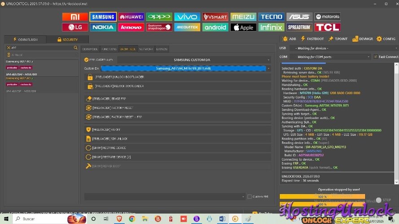Screen dimensions: 399x224
Task: Pick the Vivo brand tile
Action: [187, 17]
